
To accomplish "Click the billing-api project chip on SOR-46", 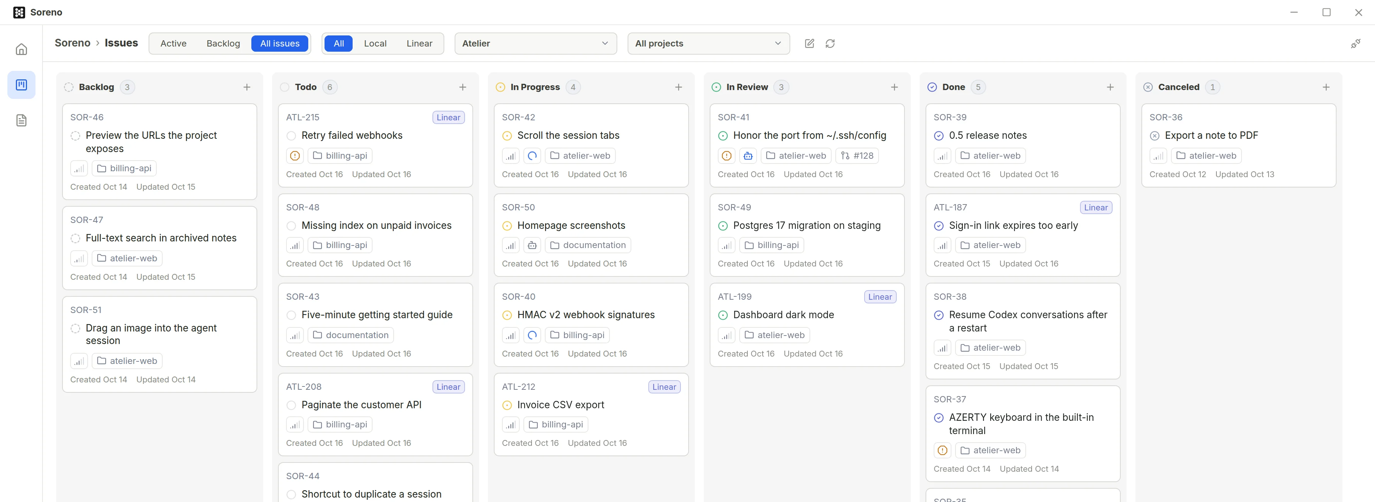I will pyautogui.click(x=124, y=168).
